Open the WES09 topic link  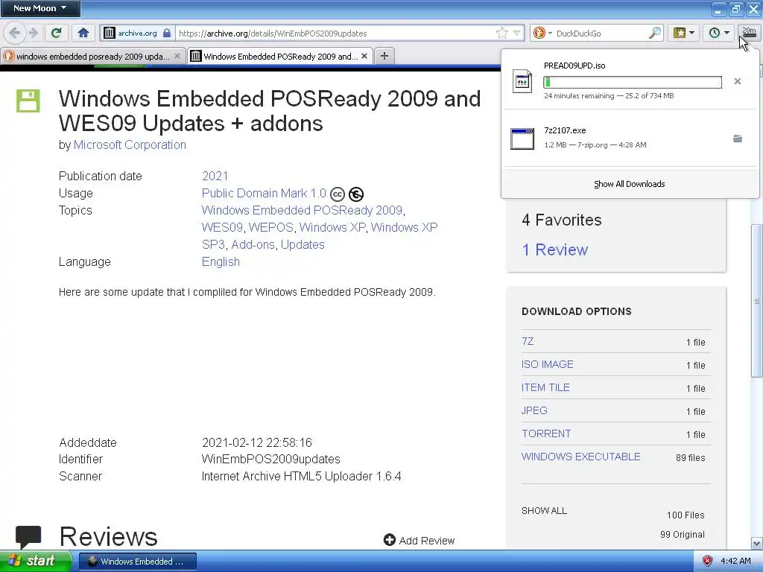(x=222, y=227)
